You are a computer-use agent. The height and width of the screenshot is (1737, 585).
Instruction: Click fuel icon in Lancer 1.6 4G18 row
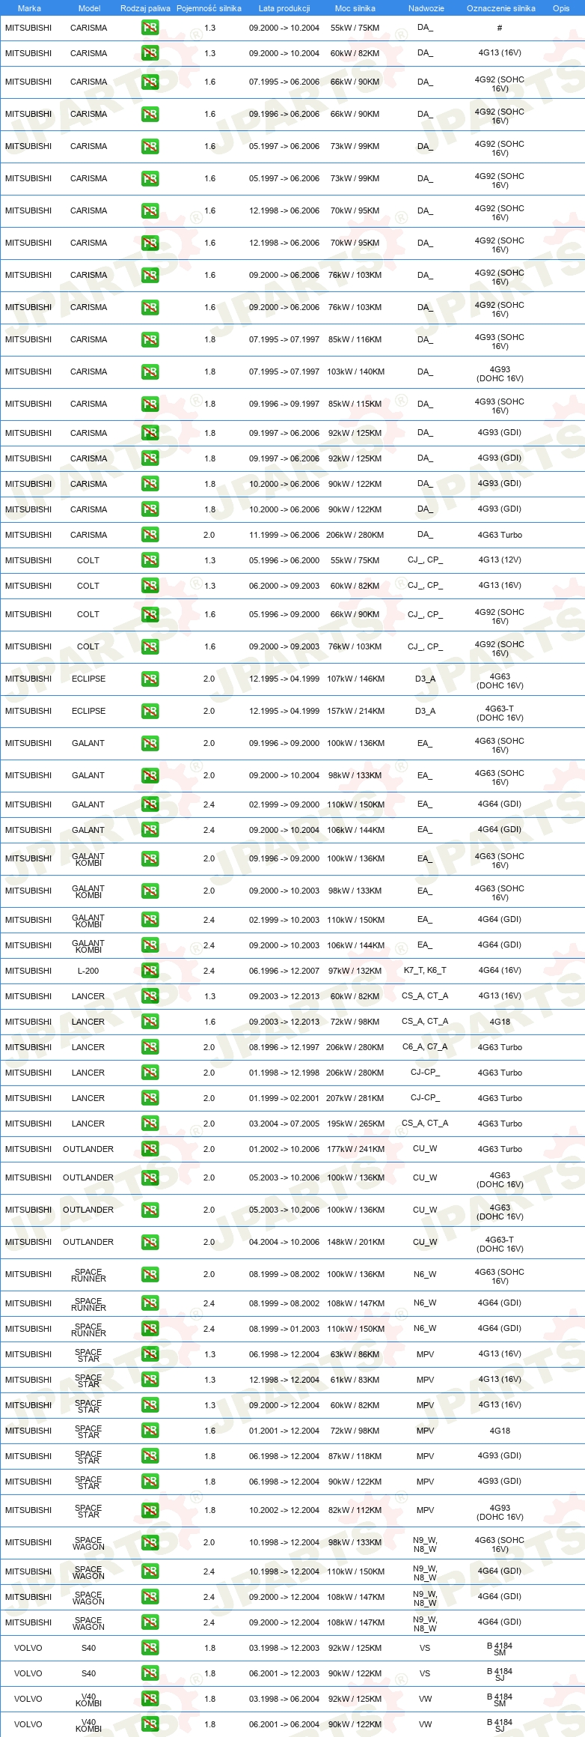pyautogui.click(x=150, y=1022)
